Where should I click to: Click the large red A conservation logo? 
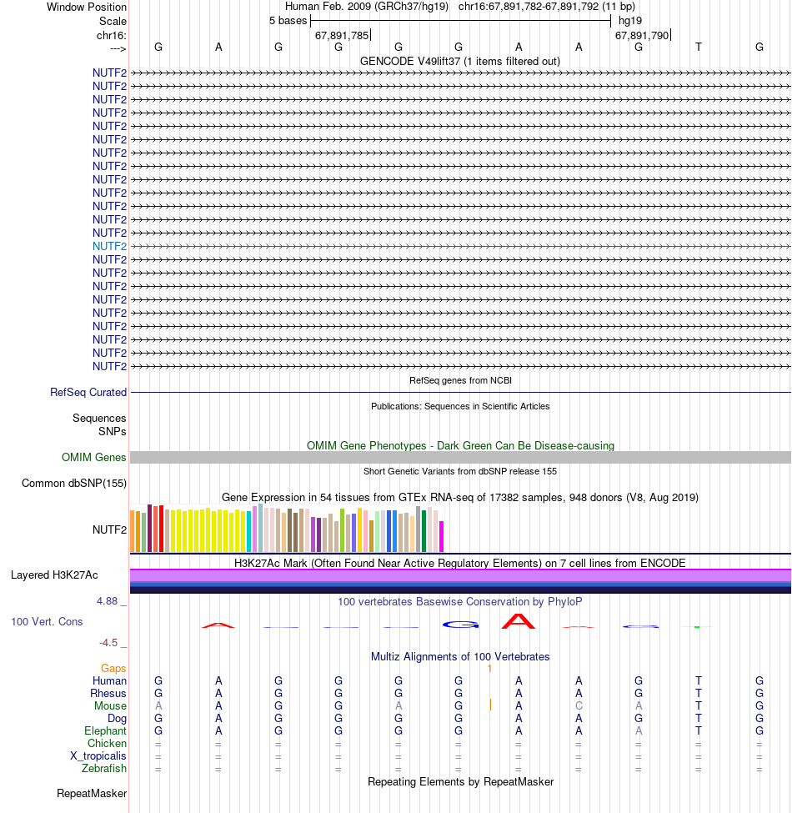pos(519,621)
